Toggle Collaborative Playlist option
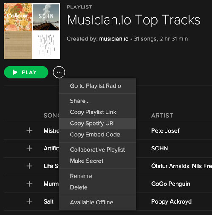Screen dimensions: 212x215 [98, 150]
